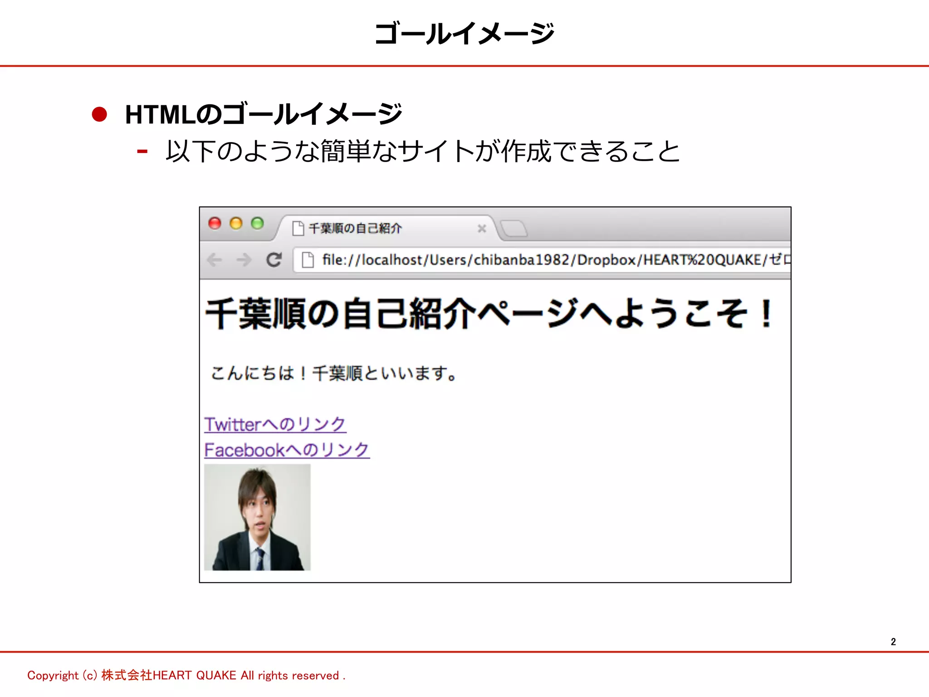Image resolution: width=929 pixels, height=697 pixels.
Task: Close the 千葉順の自己紹介 tab with the x
Action: pos(482,229)
